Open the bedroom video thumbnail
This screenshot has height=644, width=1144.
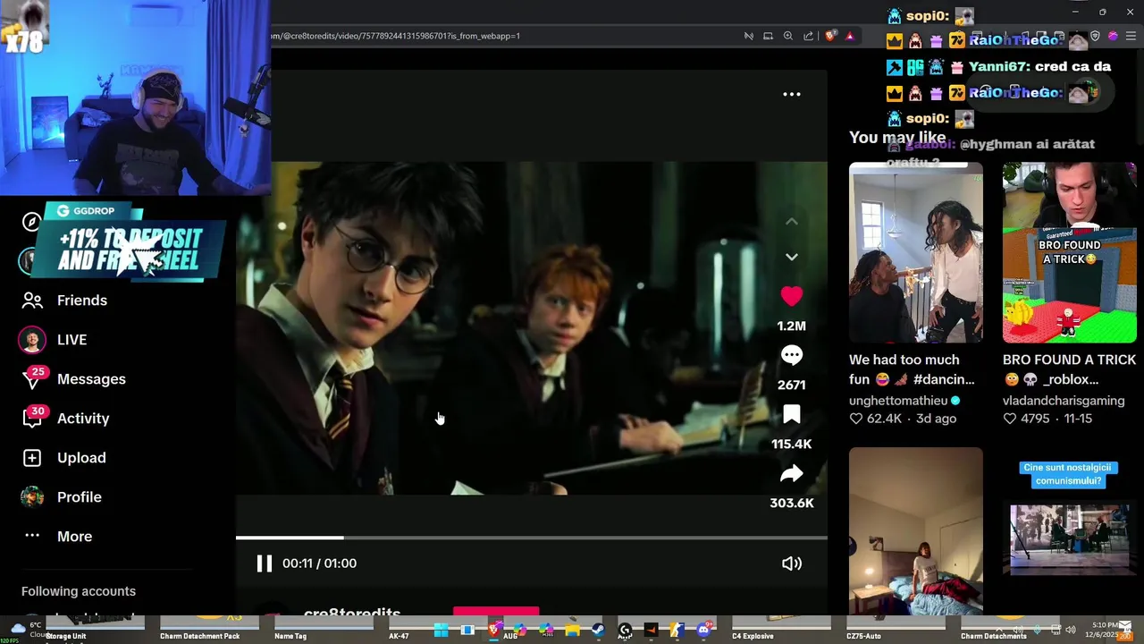coord(916,531)
